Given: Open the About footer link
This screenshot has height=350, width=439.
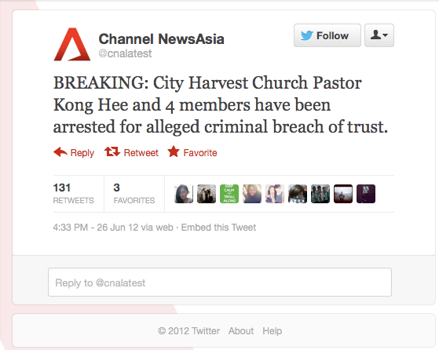Looking at the screenshot, I should pyautogui.click(x=241, y=331).
